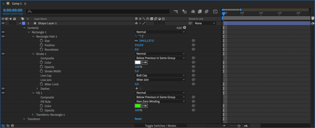Screen dimensions: 315x128
Task: Click Transfer Controls pane toggle at bottom
Action: (x=8, y=126)
